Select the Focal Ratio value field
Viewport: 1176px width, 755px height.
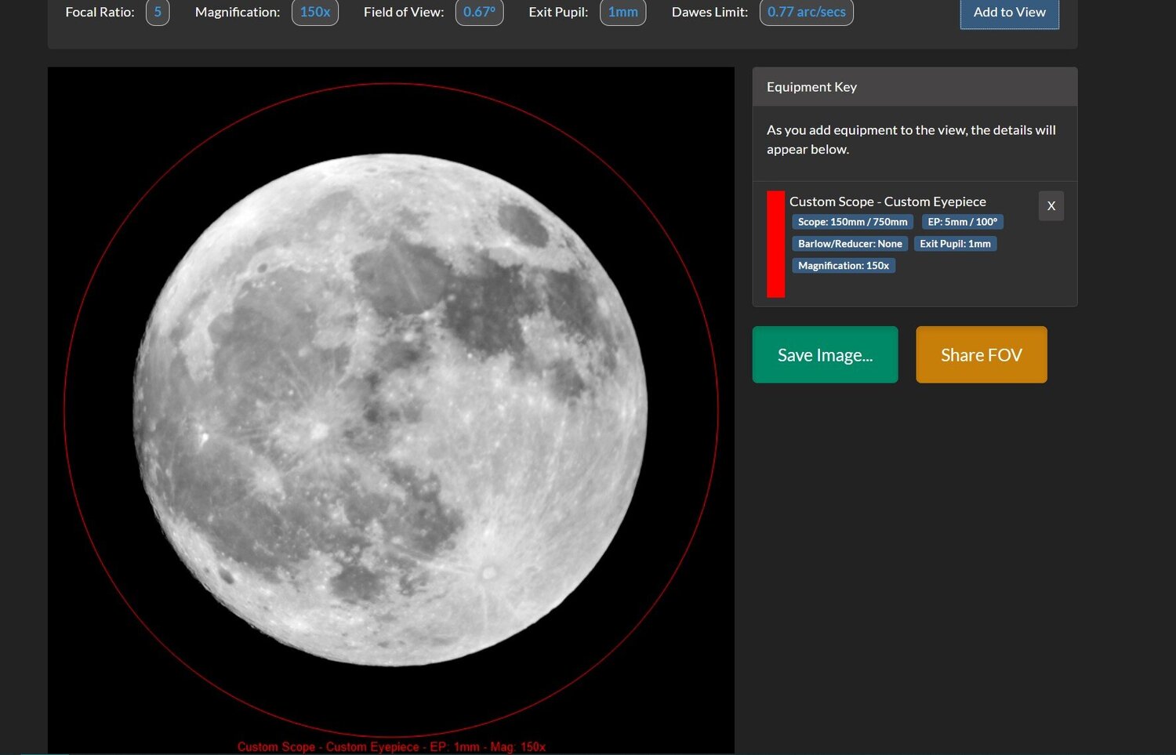pos(157,12)
